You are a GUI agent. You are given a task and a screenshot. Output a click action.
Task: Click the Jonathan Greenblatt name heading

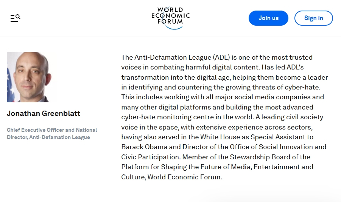44,113
